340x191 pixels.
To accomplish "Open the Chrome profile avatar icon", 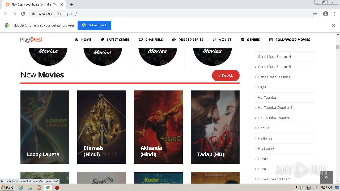I will 326,14.
